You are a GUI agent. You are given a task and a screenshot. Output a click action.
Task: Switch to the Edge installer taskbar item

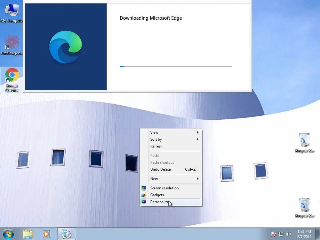click(x=67, y=234)
